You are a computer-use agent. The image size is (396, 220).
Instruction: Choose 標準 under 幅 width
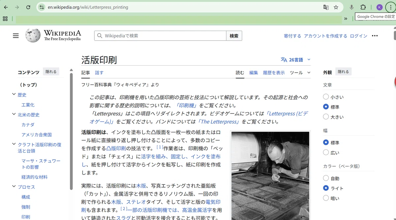326,142
